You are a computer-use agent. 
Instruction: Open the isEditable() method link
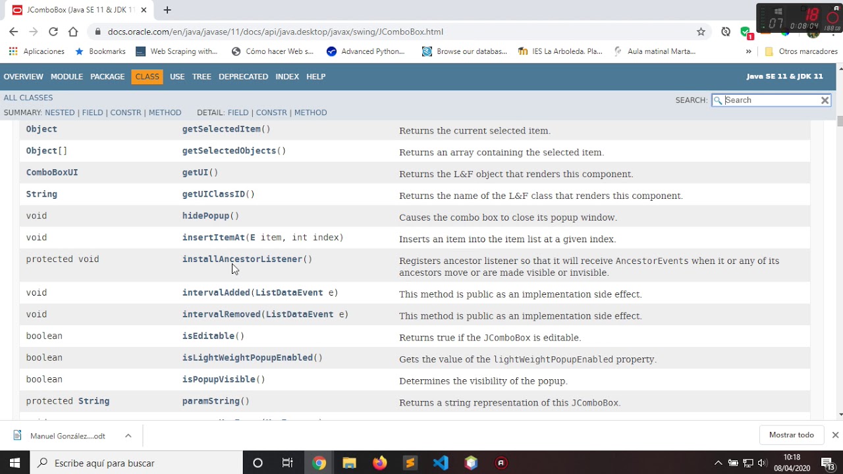click(213, 336)
